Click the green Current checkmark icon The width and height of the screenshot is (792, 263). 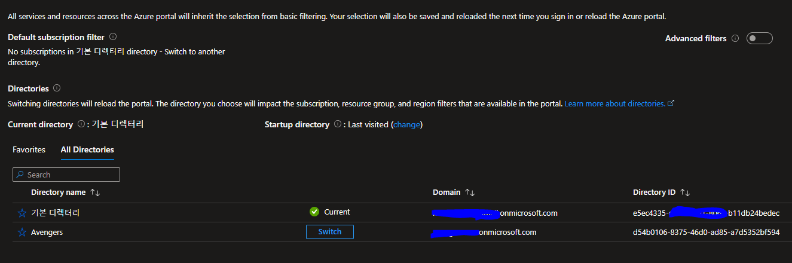pos(314,212)
